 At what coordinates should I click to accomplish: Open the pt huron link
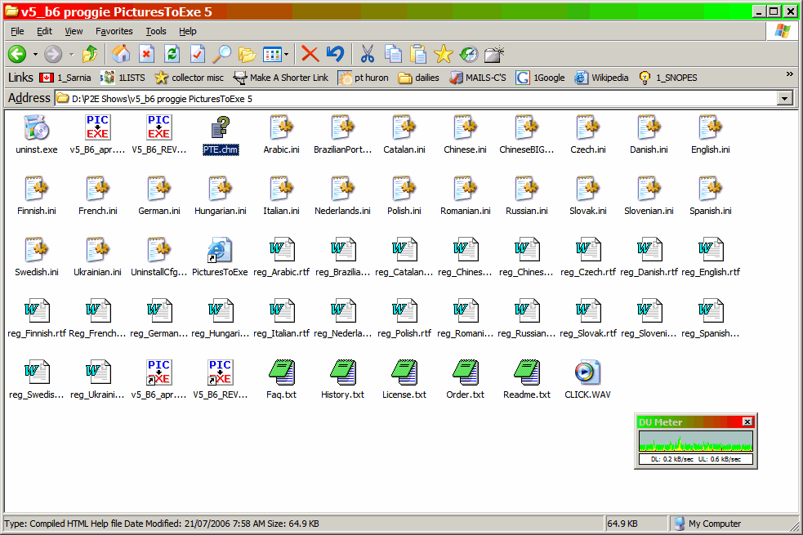coord(363,78)
